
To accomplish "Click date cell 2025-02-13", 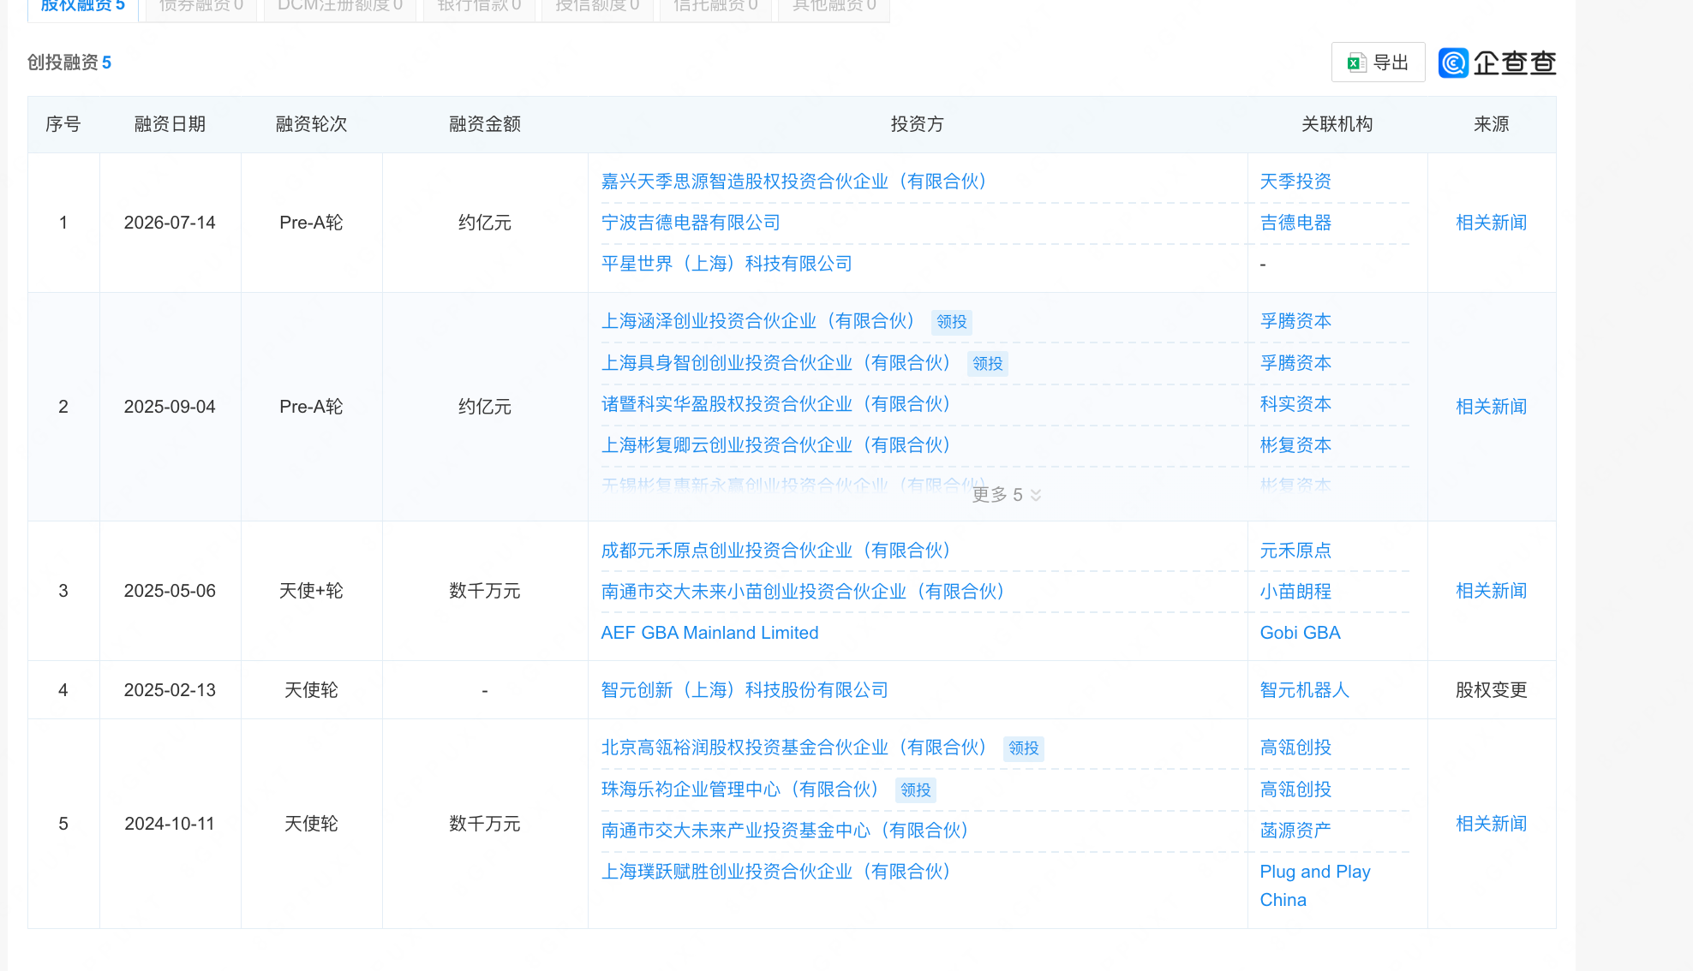I will pos(170,690).
